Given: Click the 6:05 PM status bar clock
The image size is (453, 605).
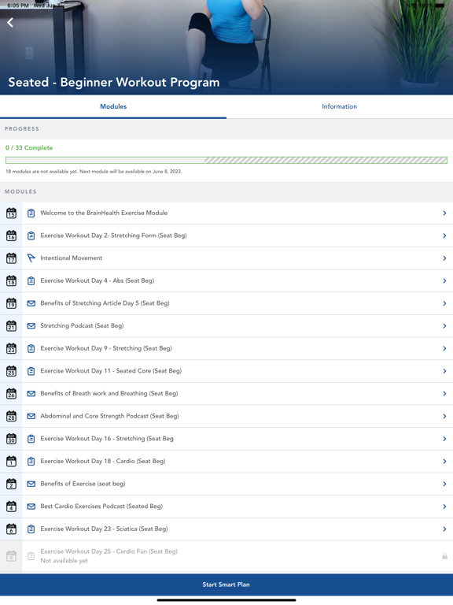Looking at the screenshot, I should pyautogui.click(x=18, y=6).
